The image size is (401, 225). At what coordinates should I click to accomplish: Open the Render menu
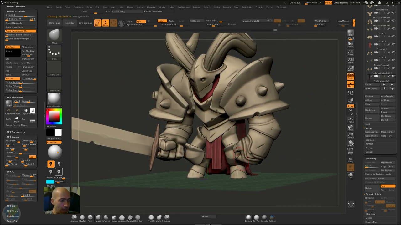196,7
